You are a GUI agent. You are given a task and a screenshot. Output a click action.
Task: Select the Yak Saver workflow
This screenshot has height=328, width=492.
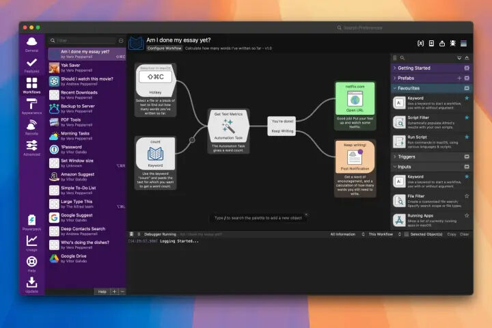[85, 67]
